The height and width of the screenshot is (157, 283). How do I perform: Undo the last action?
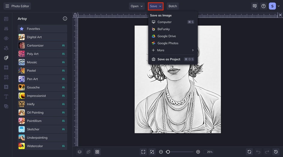(x=258, y=152)
